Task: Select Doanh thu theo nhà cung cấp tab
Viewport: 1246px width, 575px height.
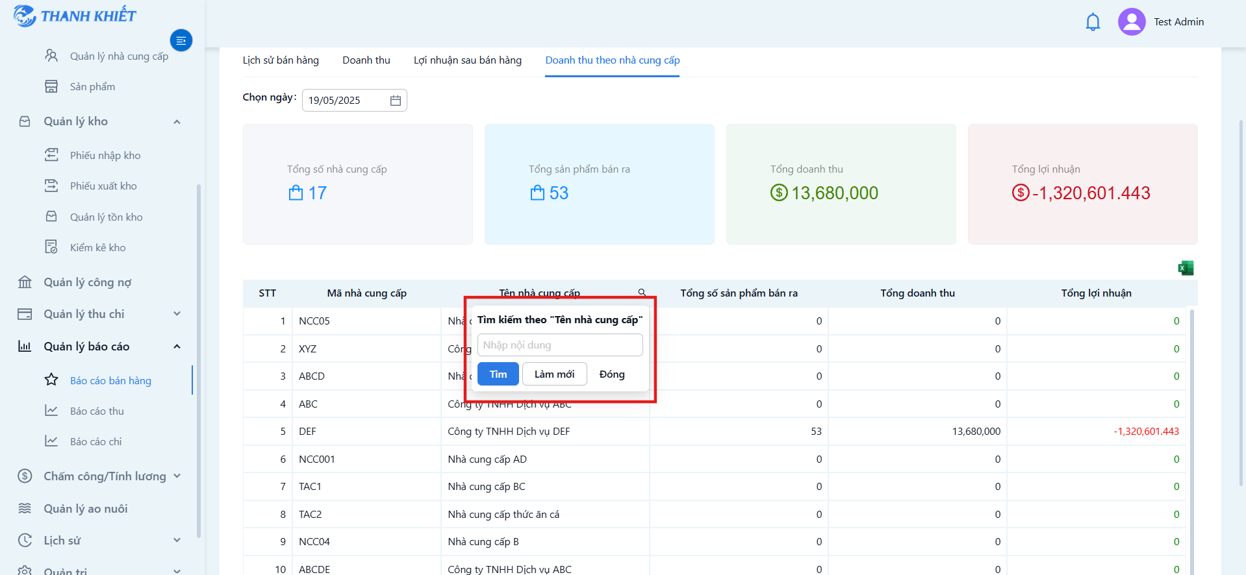Action: tap(613, 60)
